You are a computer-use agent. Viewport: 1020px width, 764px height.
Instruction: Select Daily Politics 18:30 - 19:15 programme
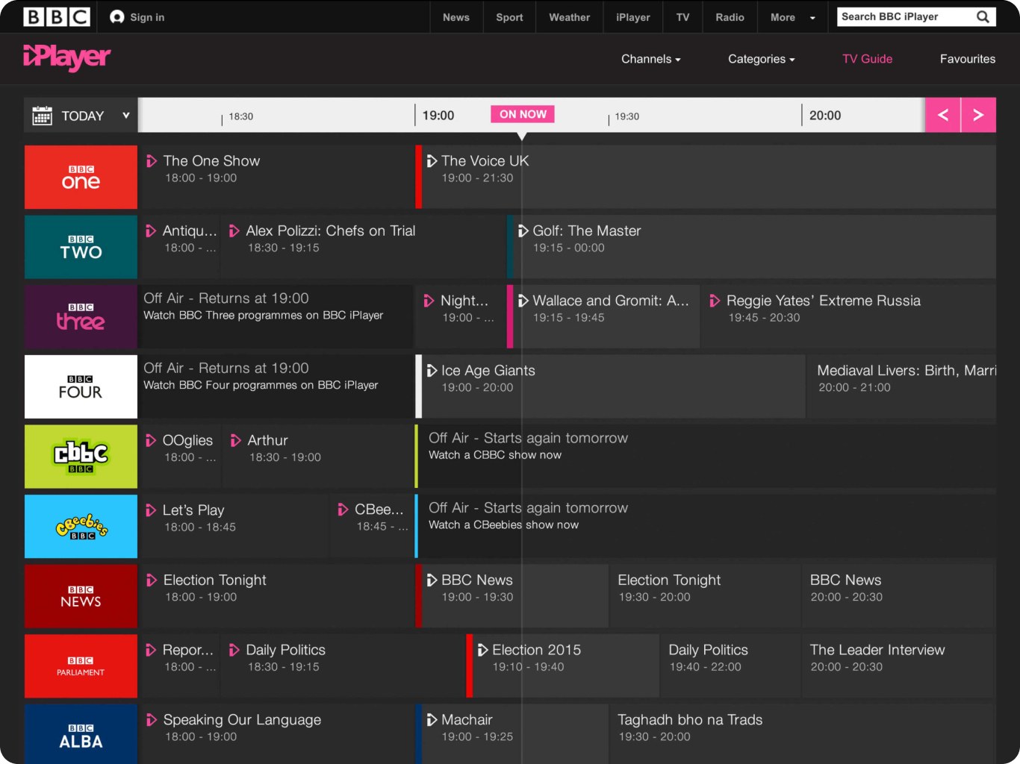[x=342, y=666]
